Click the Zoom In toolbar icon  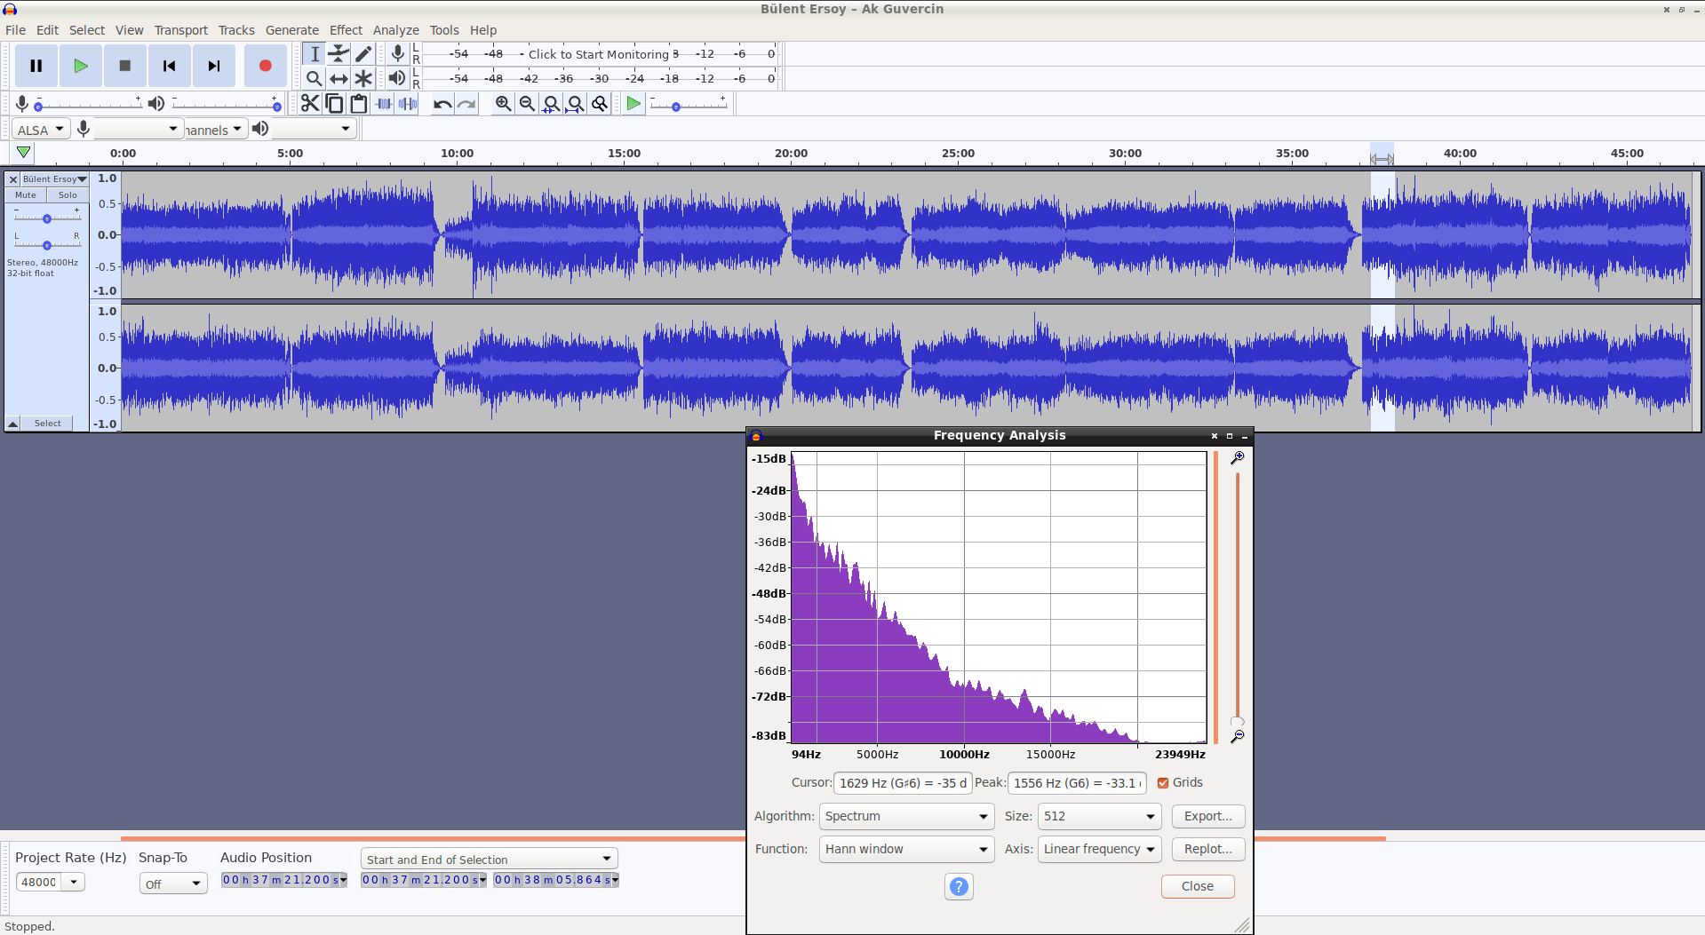coord(503,104)
